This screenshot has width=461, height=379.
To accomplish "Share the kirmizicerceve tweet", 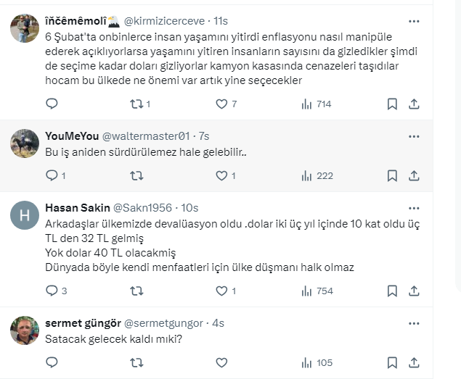I will 414,104.
